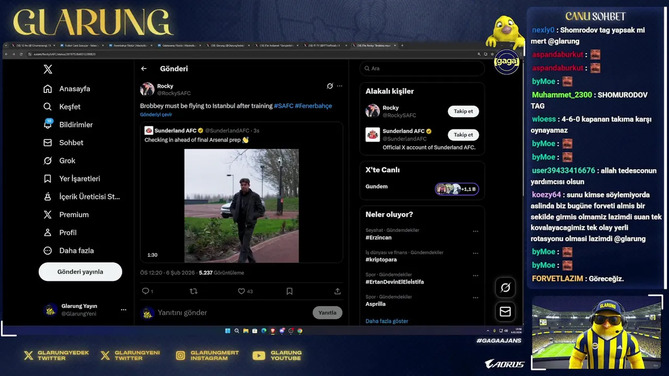Viewport: 669px width, 376px height.
Task: Switch to 12 No (@12numaraorg) tab
Action: click(x=33, y=46)
